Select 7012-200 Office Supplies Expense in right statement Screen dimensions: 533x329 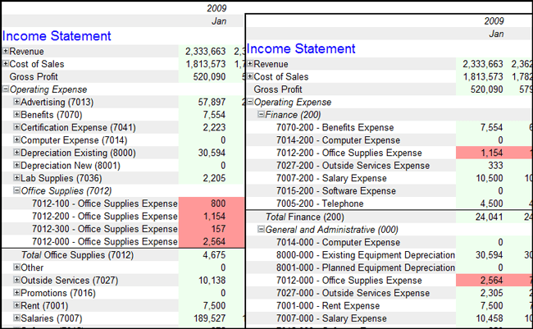(x=348, y=153)
